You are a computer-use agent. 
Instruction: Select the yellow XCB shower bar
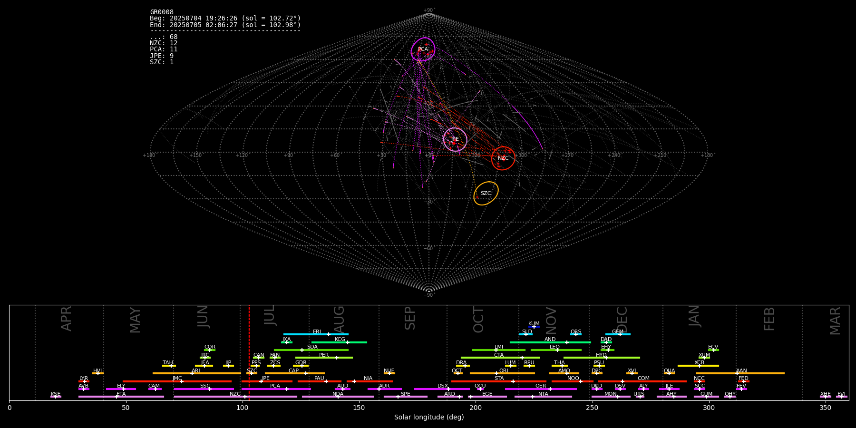(698, 366)
